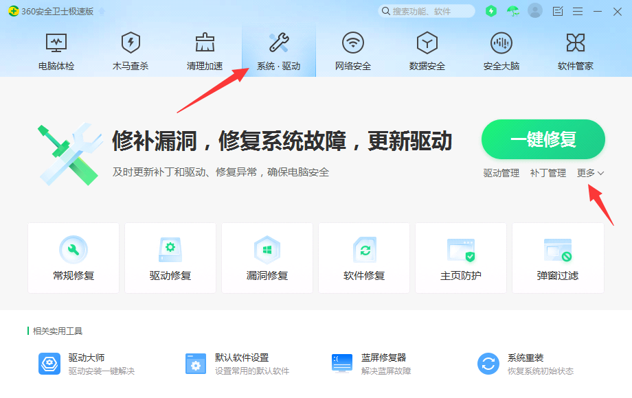Switch to the 软件管家 tab label
The height and width of the screenshot is (398, 632).
coord(576,66)
